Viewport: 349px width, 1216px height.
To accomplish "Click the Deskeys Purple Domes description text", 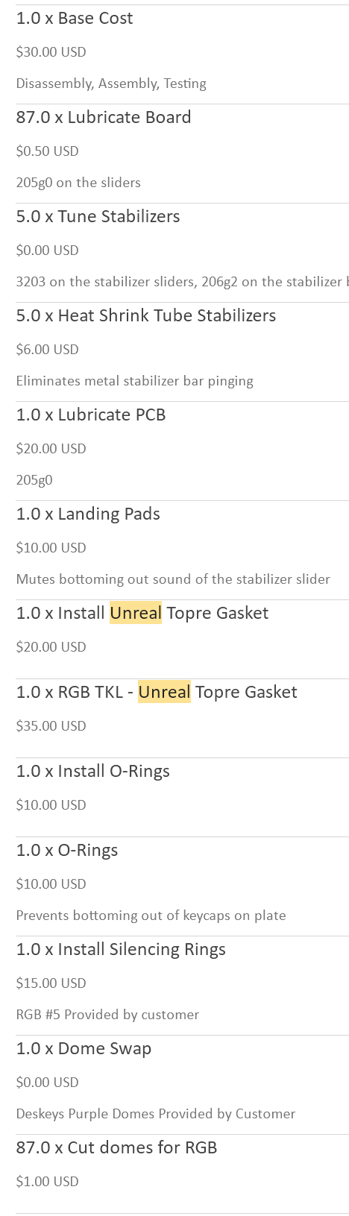I will coord(156,1114).
